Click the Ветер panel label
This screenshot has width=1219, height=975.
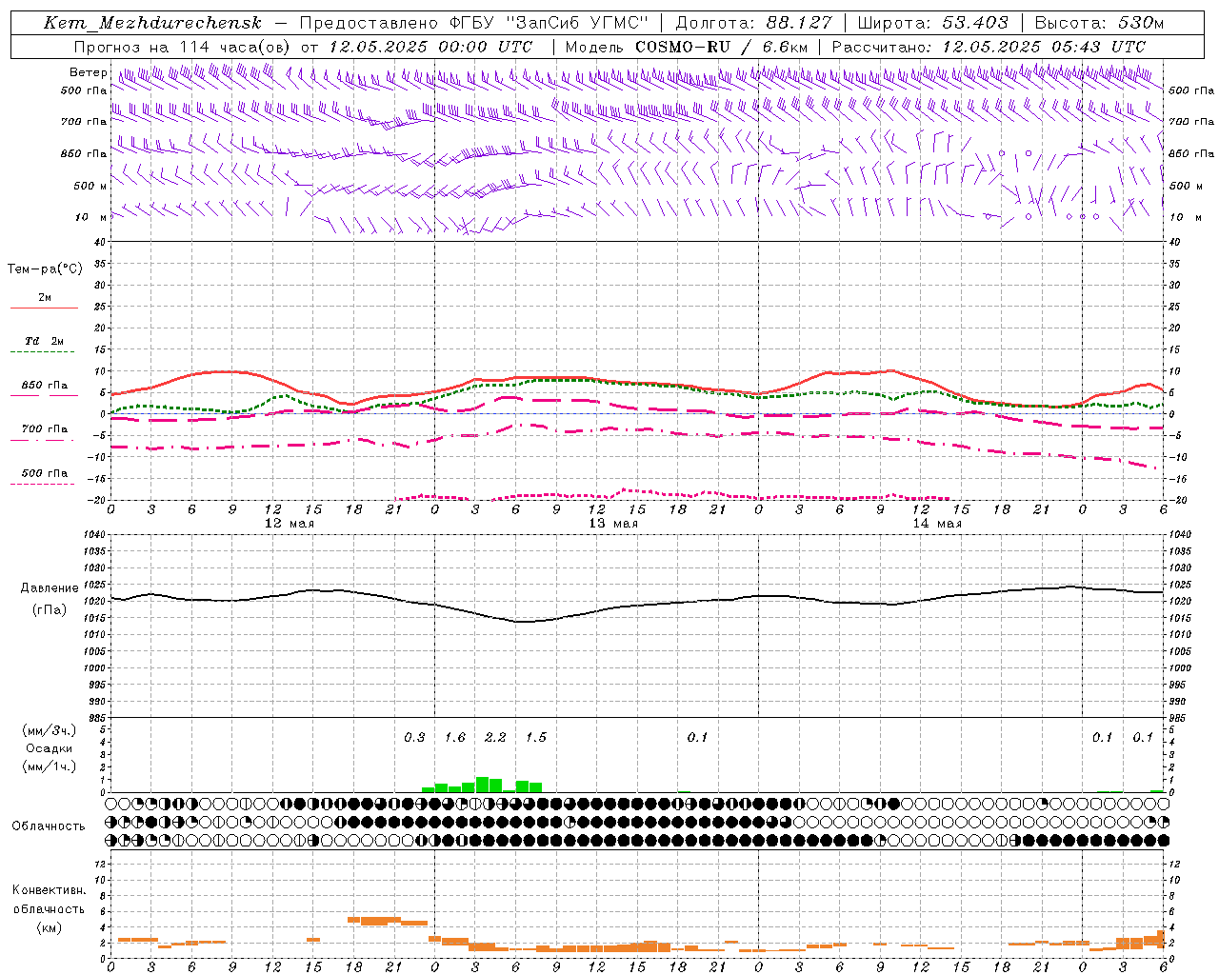tap(89, 72)
